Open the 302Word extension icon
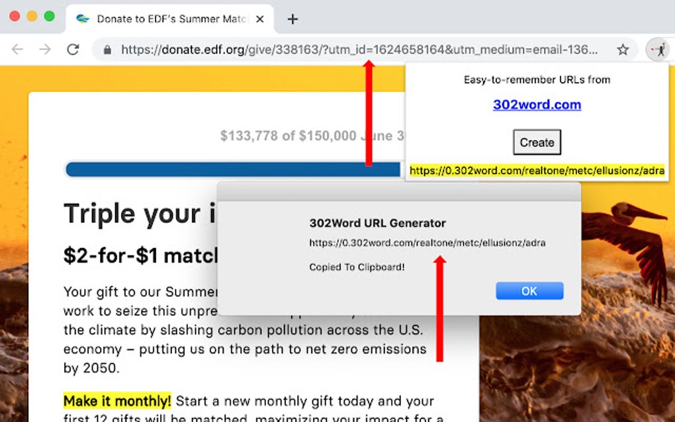Screen dimensions: 675x422 659,50
